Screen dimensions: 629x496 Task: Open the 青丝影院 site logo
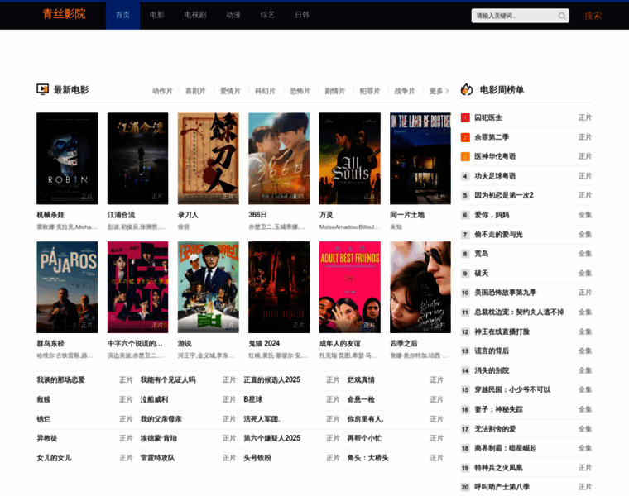pos(65,14)
